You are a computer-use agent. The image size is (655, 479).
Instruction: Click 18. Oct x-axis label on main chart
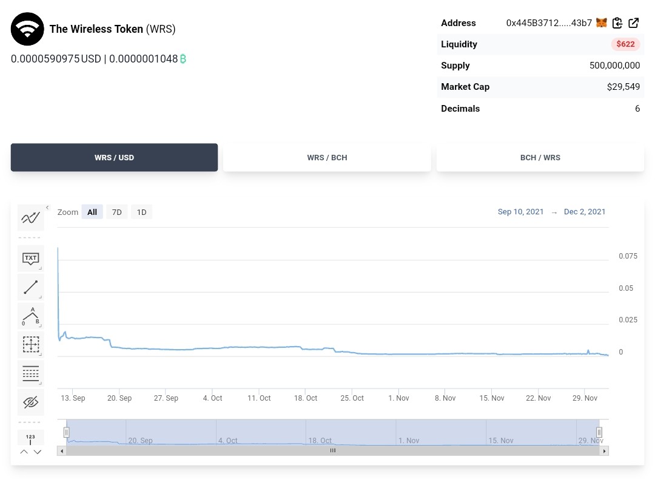point(305,398)
